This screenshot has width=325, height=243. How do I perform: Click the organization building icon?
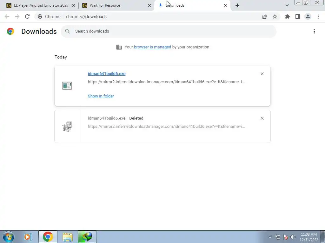[119, 47]
